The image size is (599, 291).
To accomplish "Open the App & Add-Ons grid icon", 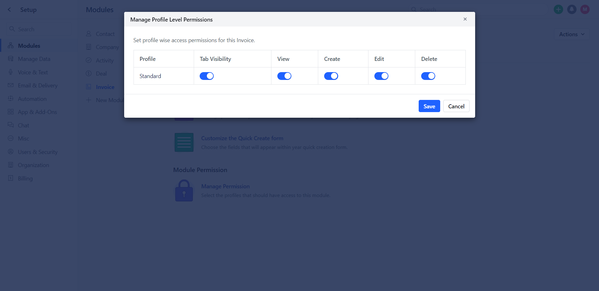I will coord(11,112).
